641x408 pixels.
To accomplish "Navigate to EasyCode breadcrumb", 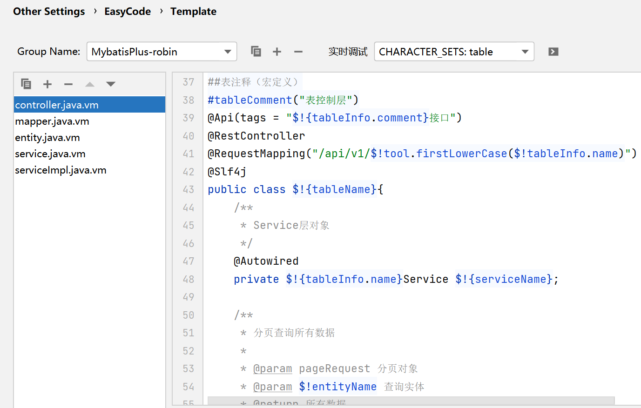I will 128,12.
